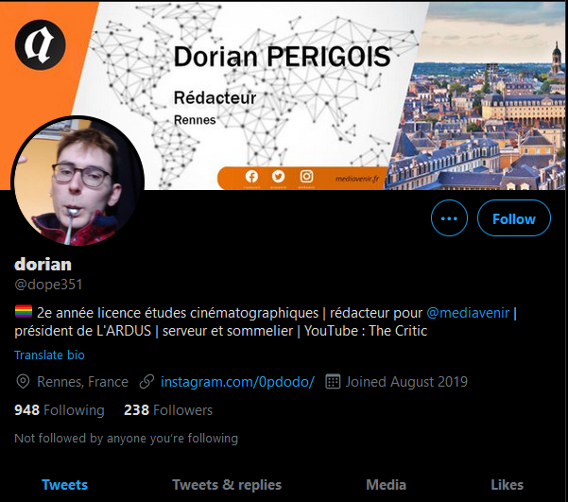568x502 pixels.
Task: Click the Instagram icon in banner
Action: [x=306, y=177]
